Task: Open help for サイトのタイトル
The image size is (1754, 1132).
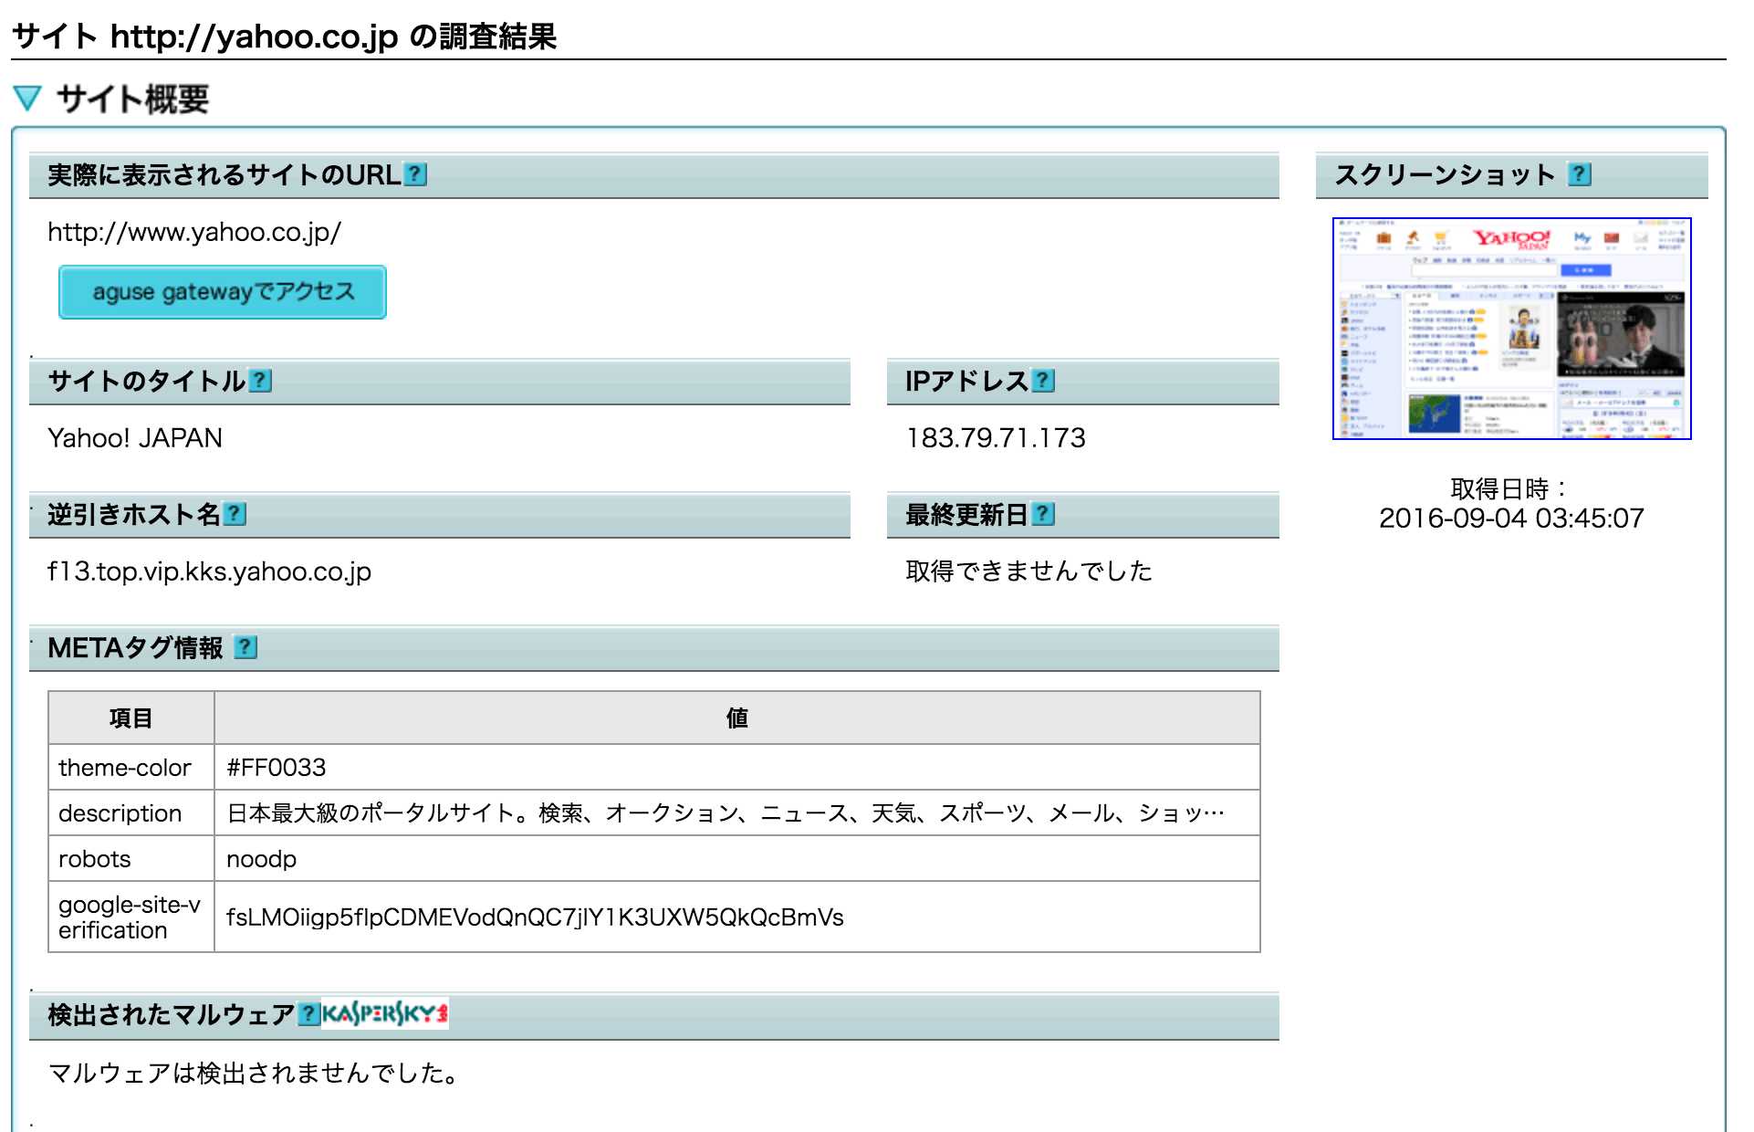Action: point(260,381)
